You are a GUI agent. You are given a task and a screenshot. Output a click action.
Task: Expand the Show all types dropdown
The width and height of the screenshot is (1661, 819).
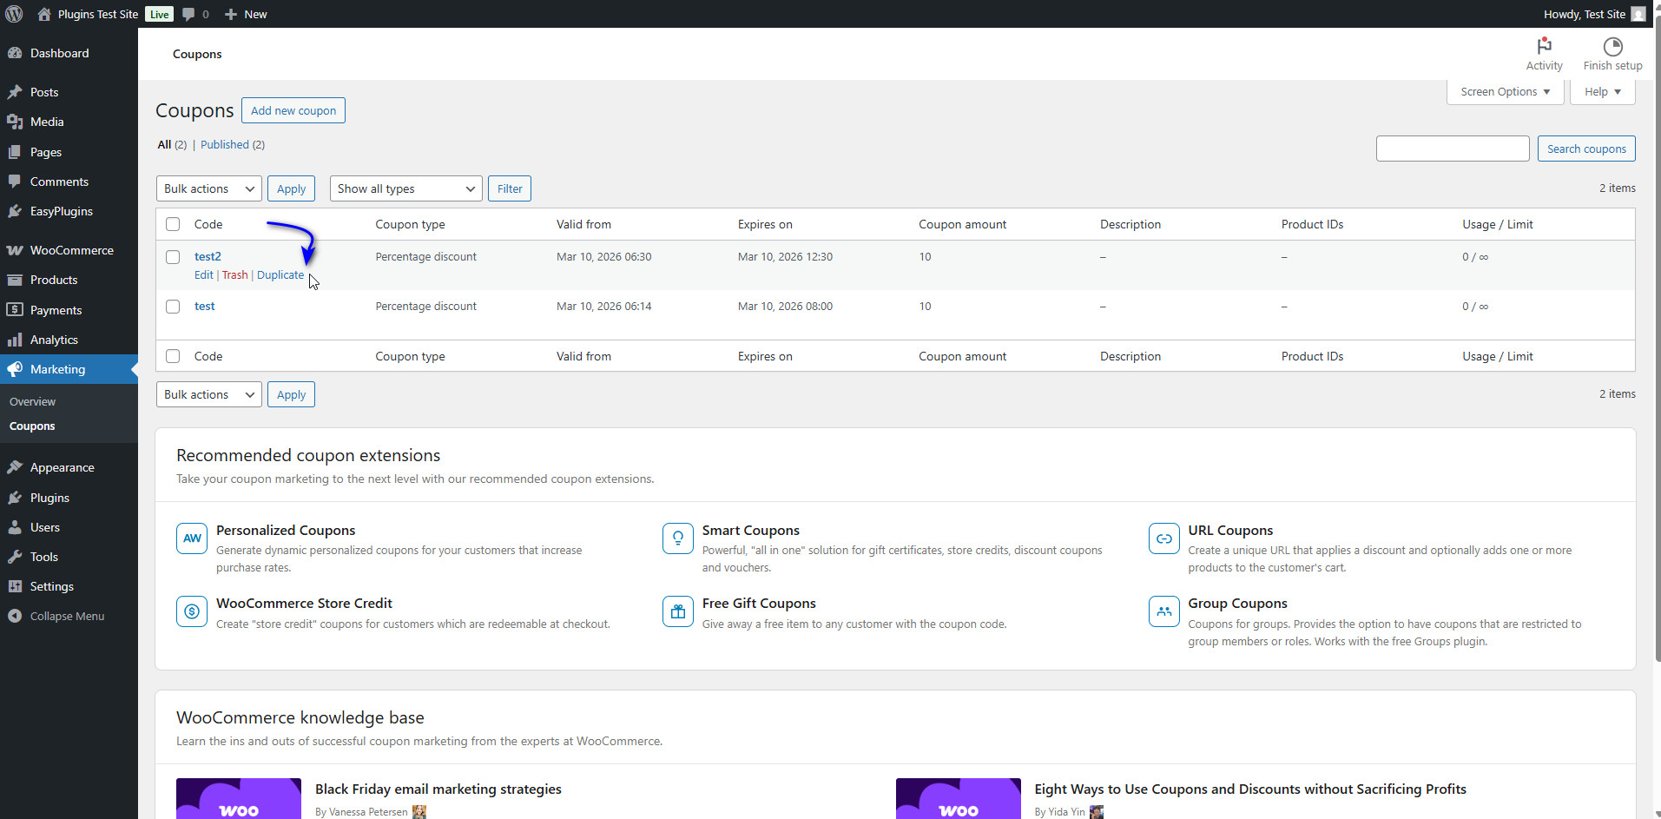405,188
